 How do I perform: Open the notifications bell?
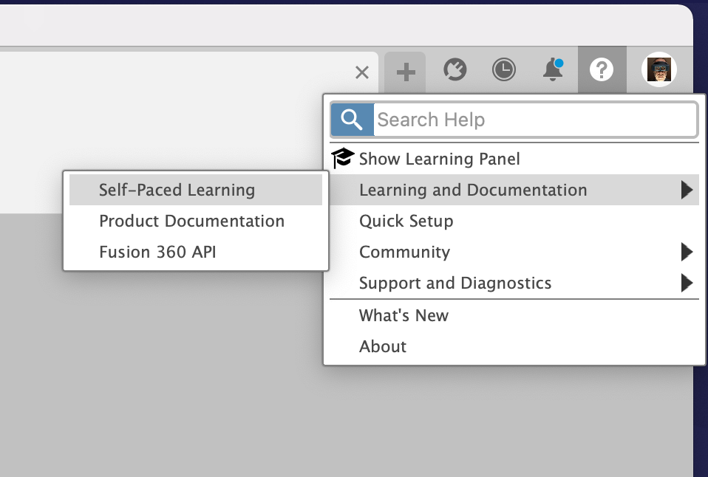click(x=553, y=70)
